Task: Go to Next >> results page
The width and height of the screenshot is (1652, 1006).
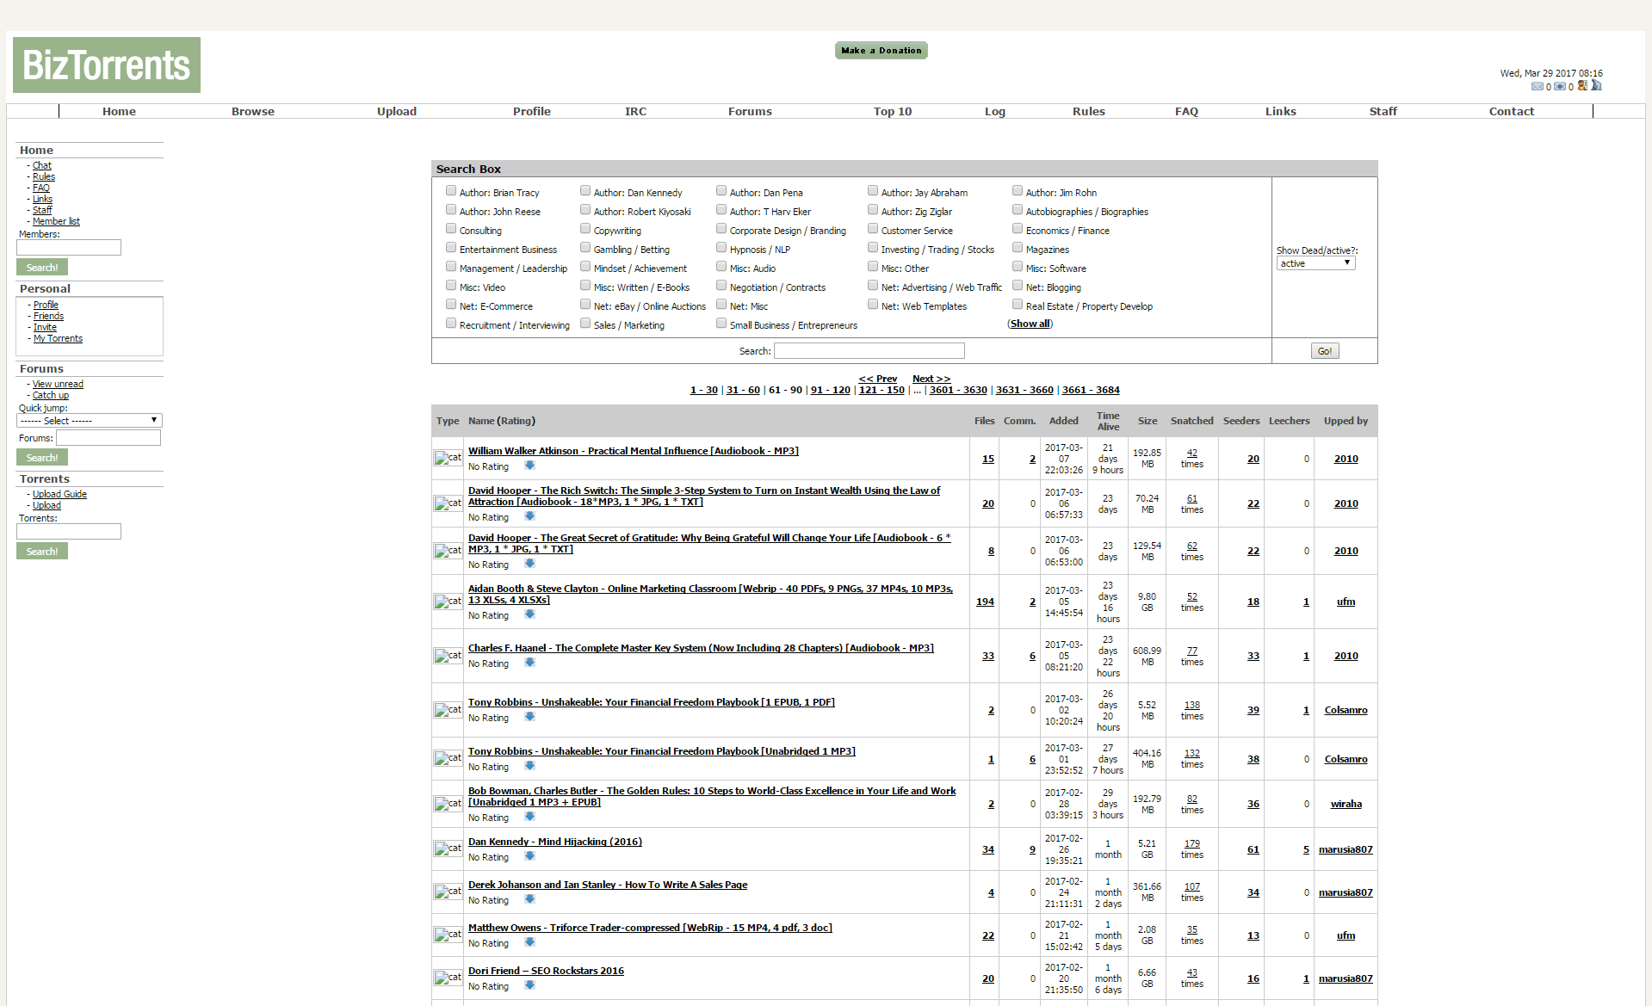Action: [931, 379]
